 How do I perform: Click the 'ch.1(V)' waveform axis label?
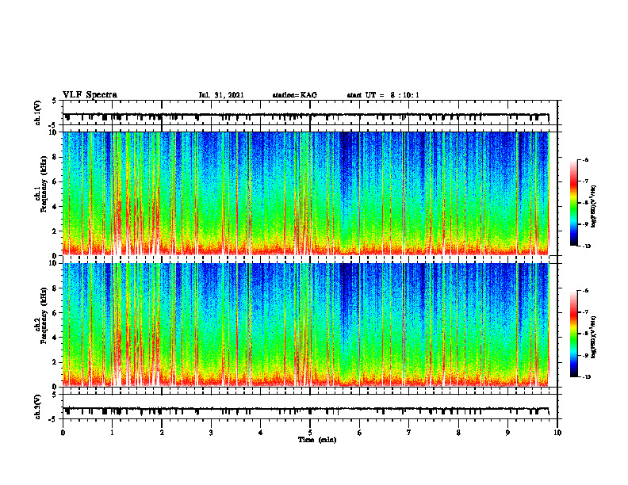(37, 113)
